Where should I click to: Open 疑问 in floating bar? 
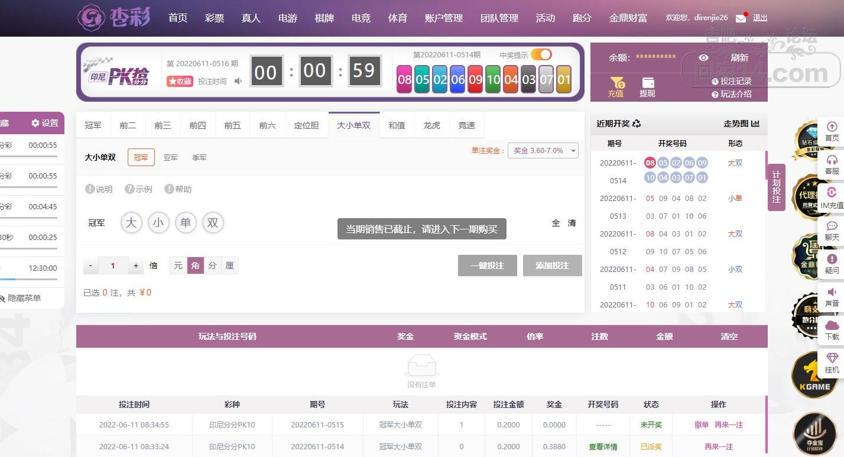click(x=832, y=264)
